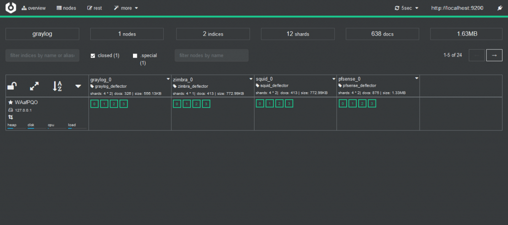Click the Cerebro logo icon
Screen dimensions: 508x225
[x=10, y=8]
